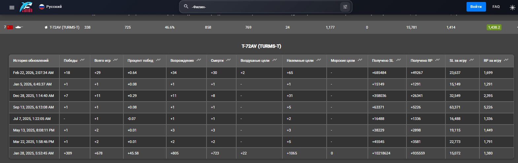Select the Feb 22, 2026 history row

tap(33, 73)
